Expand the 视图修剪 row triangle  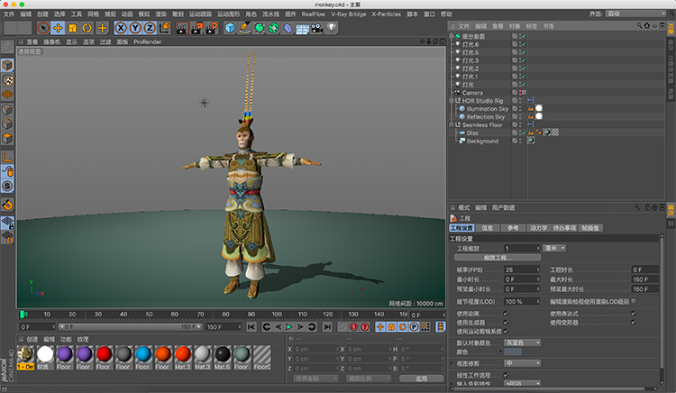point(452,363)
